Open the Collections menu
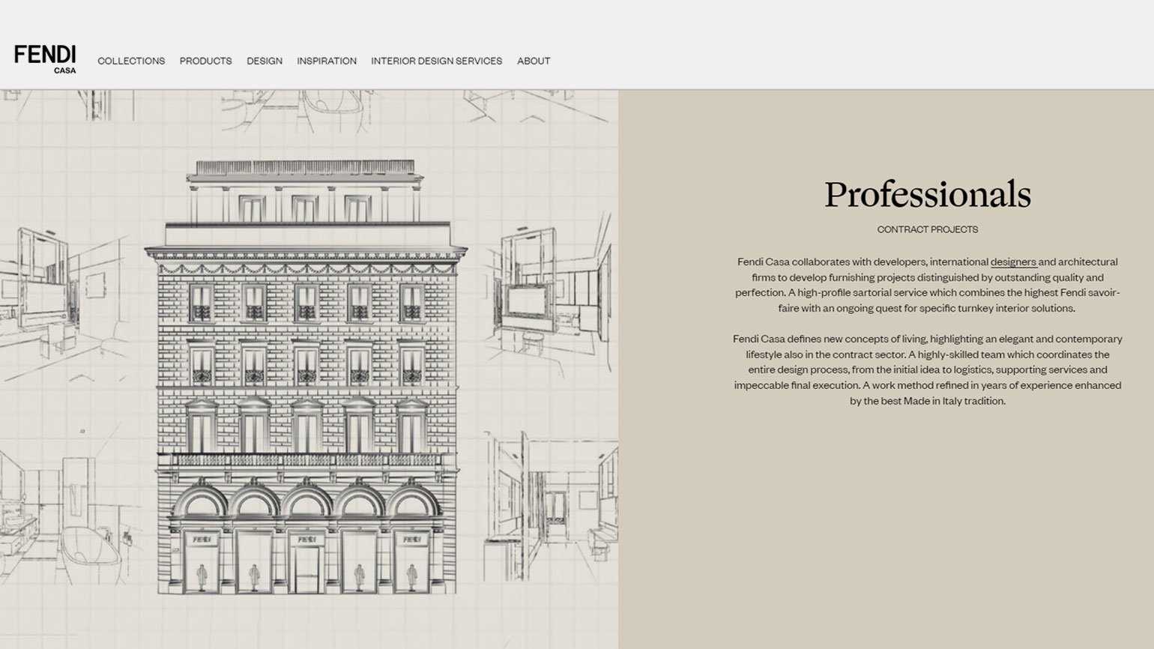Viewport: 1154px width, 649px height. 131,61
